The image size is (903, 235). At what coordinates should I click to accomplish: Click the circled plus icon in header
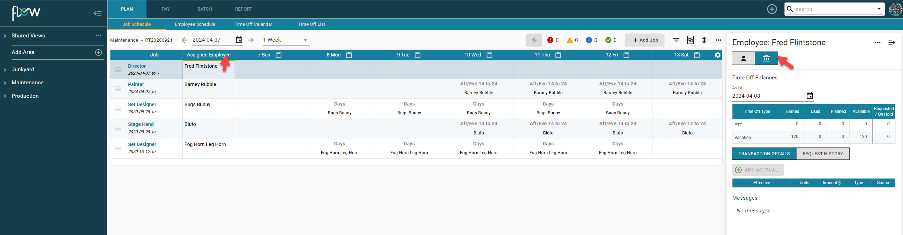(772, 9)
